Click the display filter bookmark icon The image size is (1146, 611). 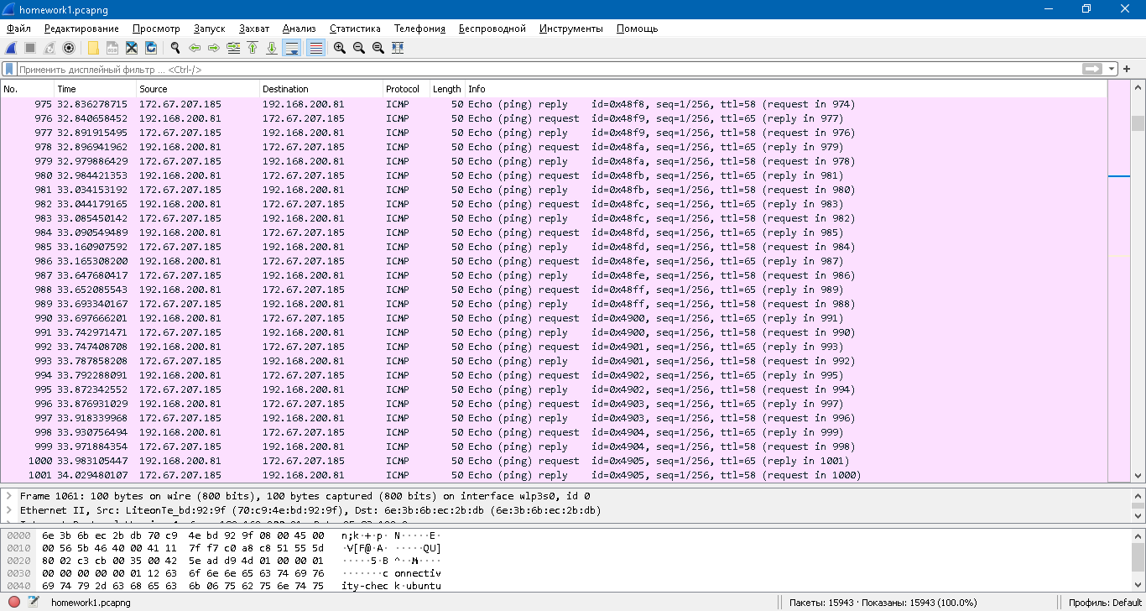(x=9, y=69)
